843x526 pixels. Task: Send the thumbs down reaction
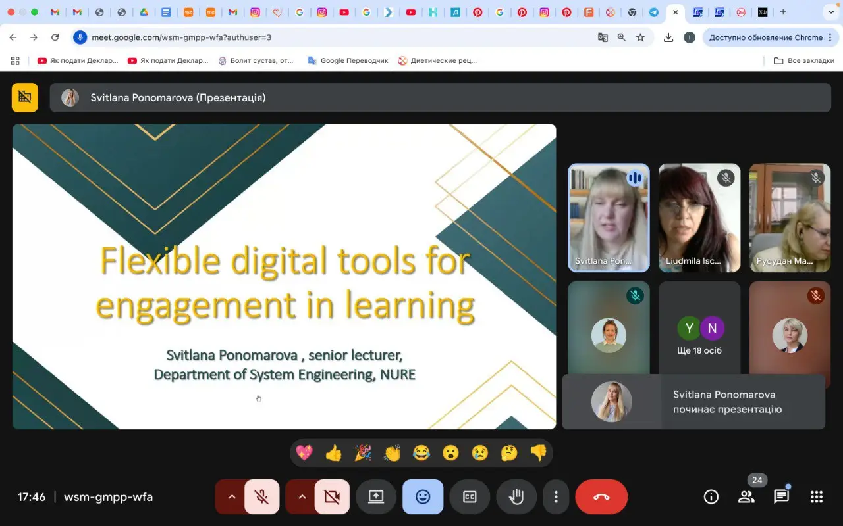[539, 453]
